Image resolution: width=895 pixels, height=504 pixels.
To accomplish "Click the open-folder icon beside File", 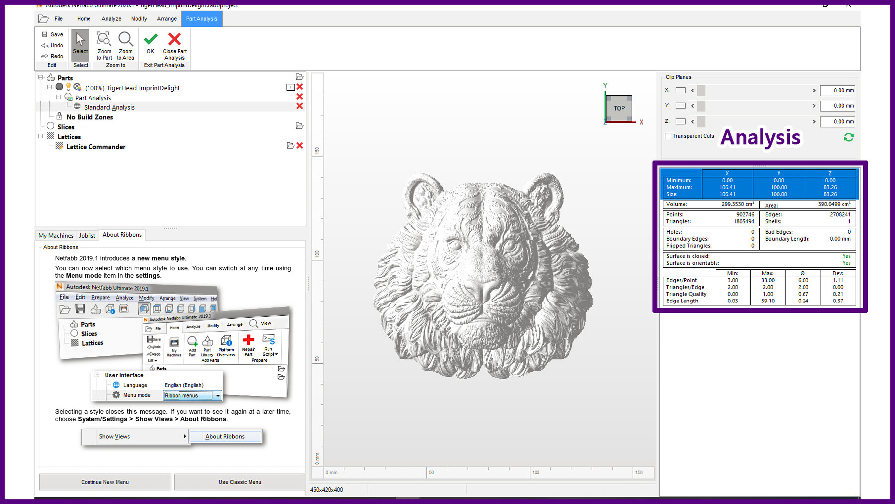I will tap(44, 19).
